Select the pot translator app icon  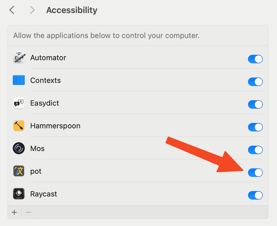tap(19, 171)
